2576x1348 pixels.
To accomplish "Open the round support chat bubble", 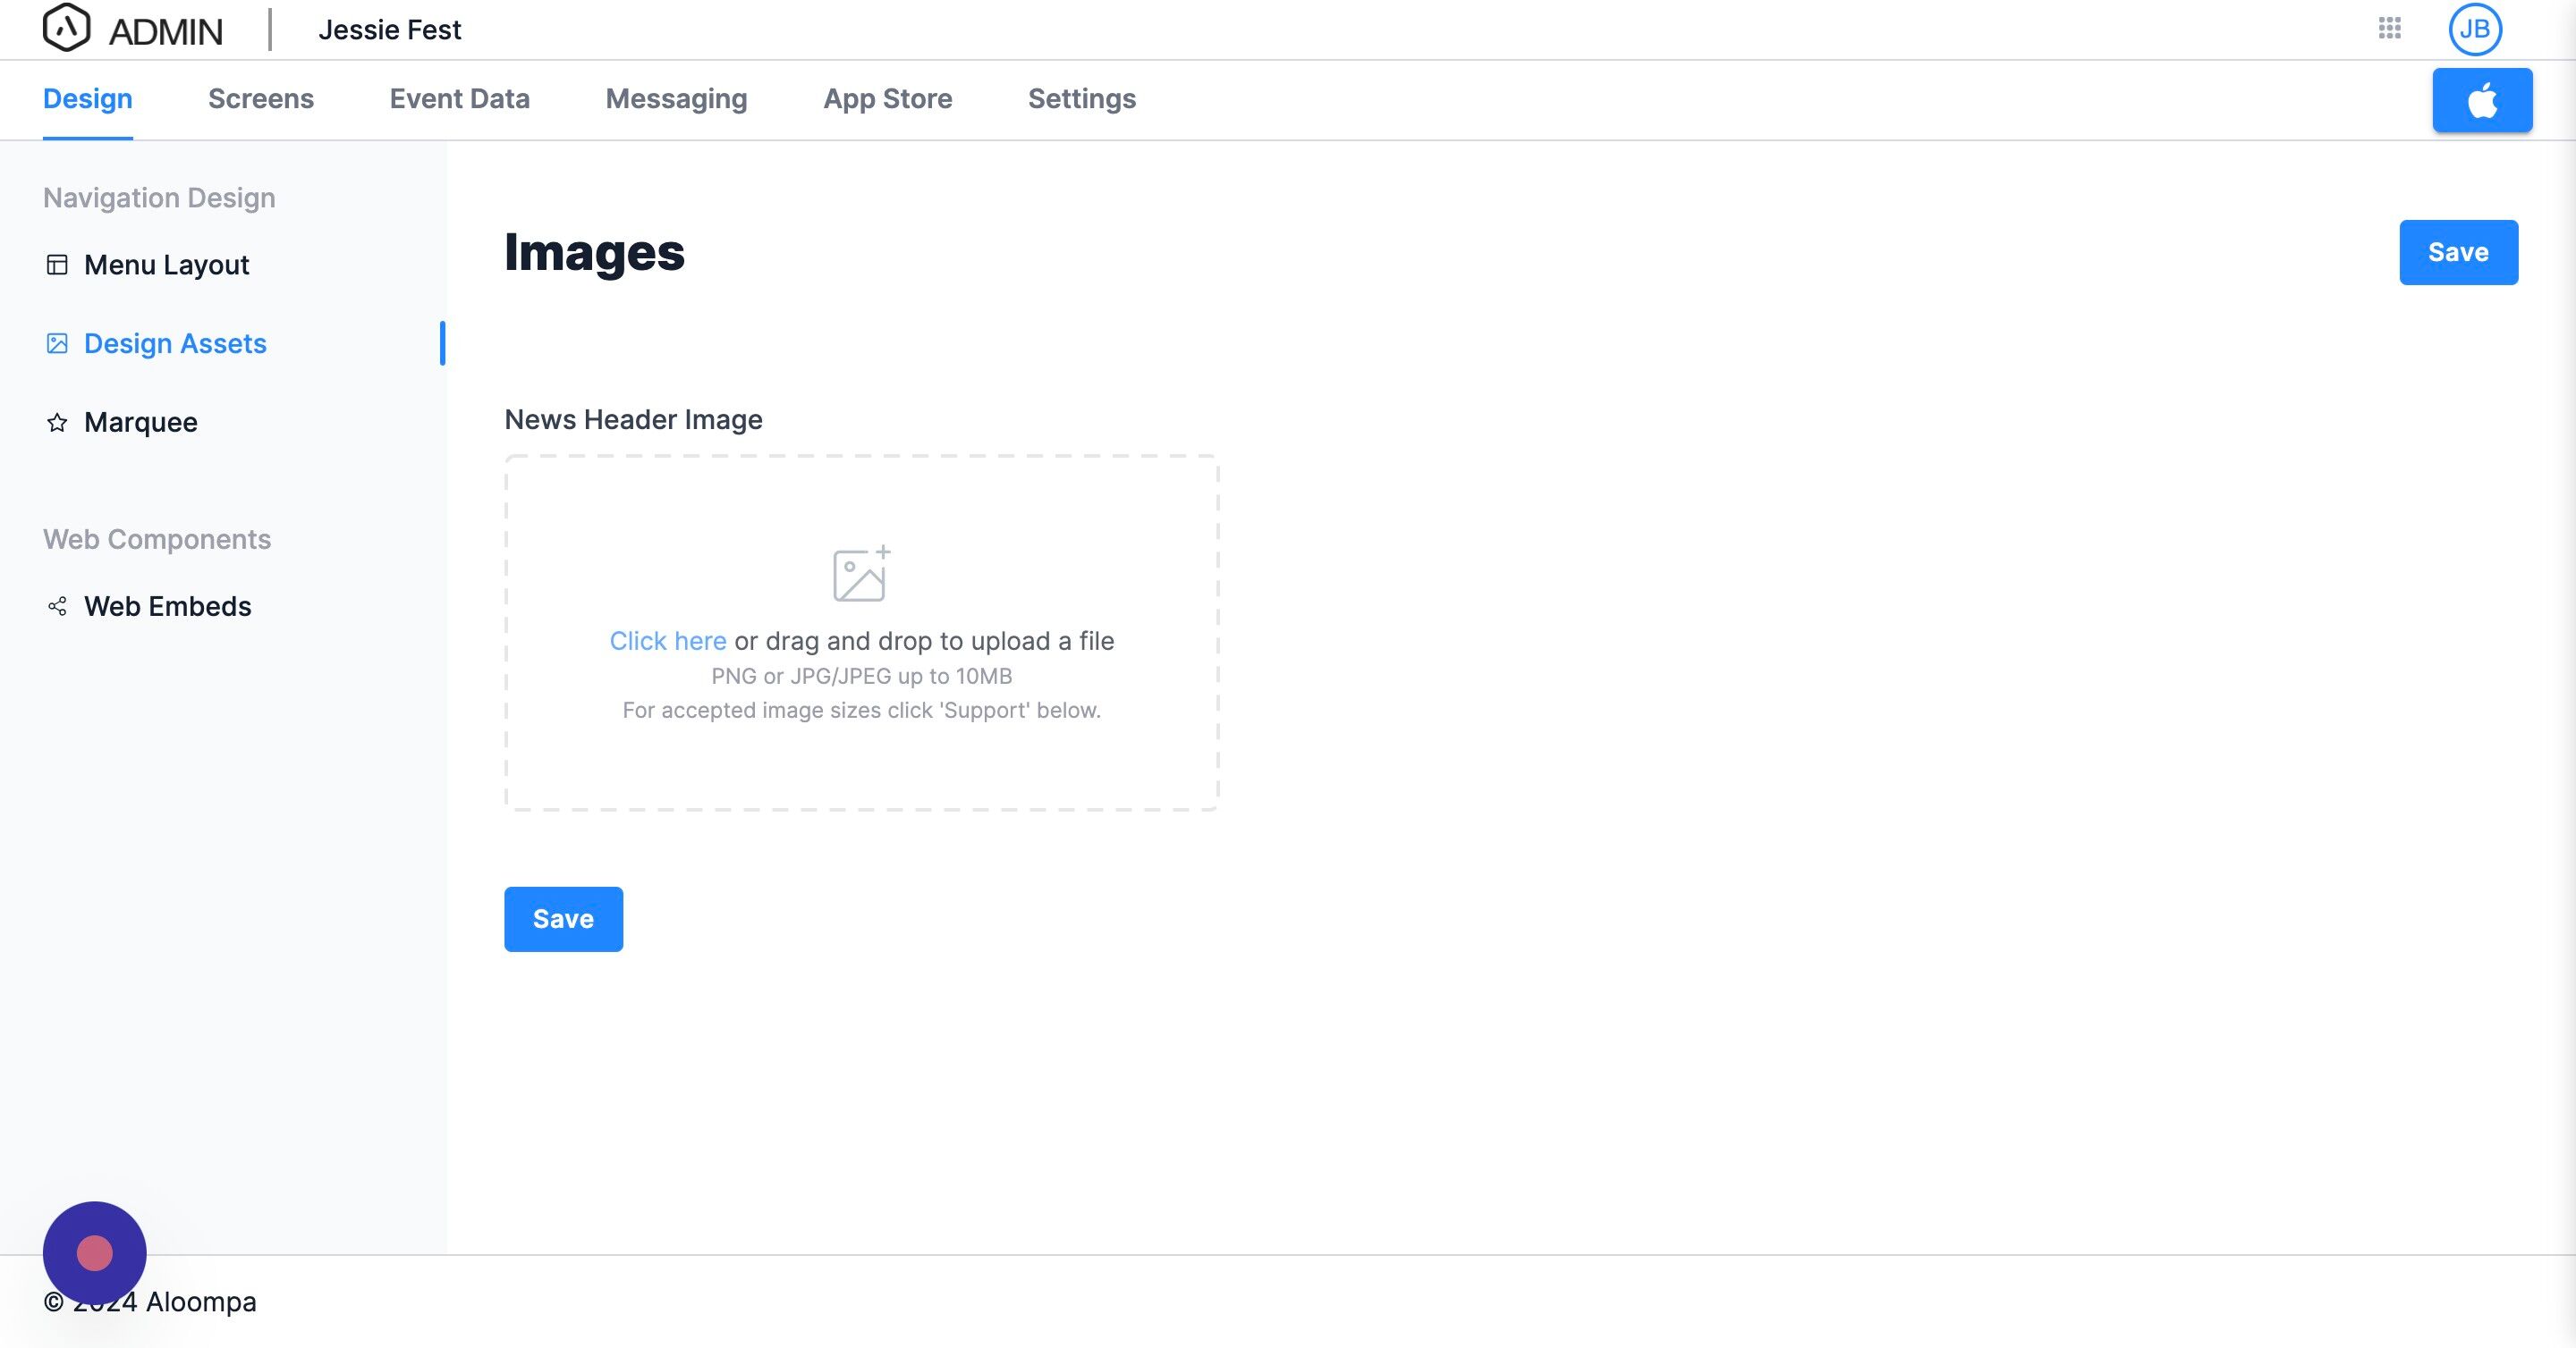I will coord(94,1252).
